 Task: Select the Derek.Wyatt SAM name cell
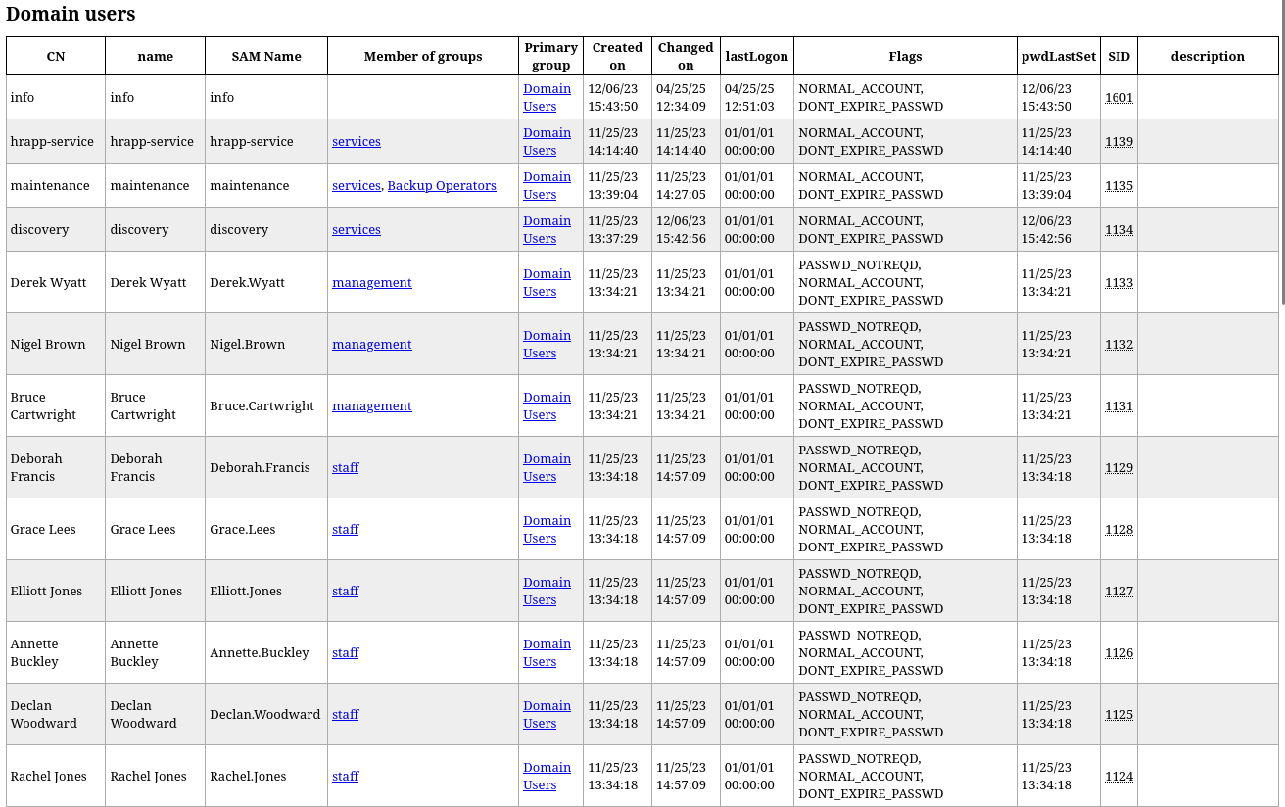(x=266, y=282)
